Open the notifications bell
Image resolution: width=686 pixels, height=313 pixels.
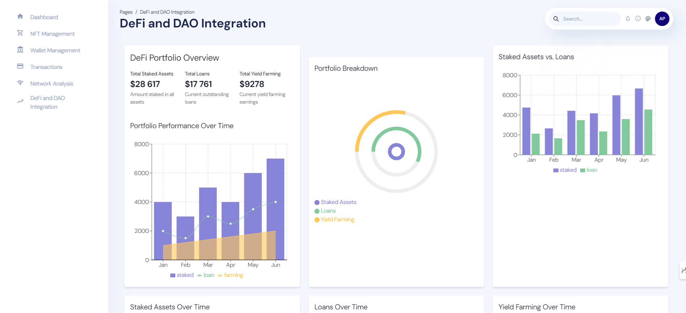click(x=628, y=19)
